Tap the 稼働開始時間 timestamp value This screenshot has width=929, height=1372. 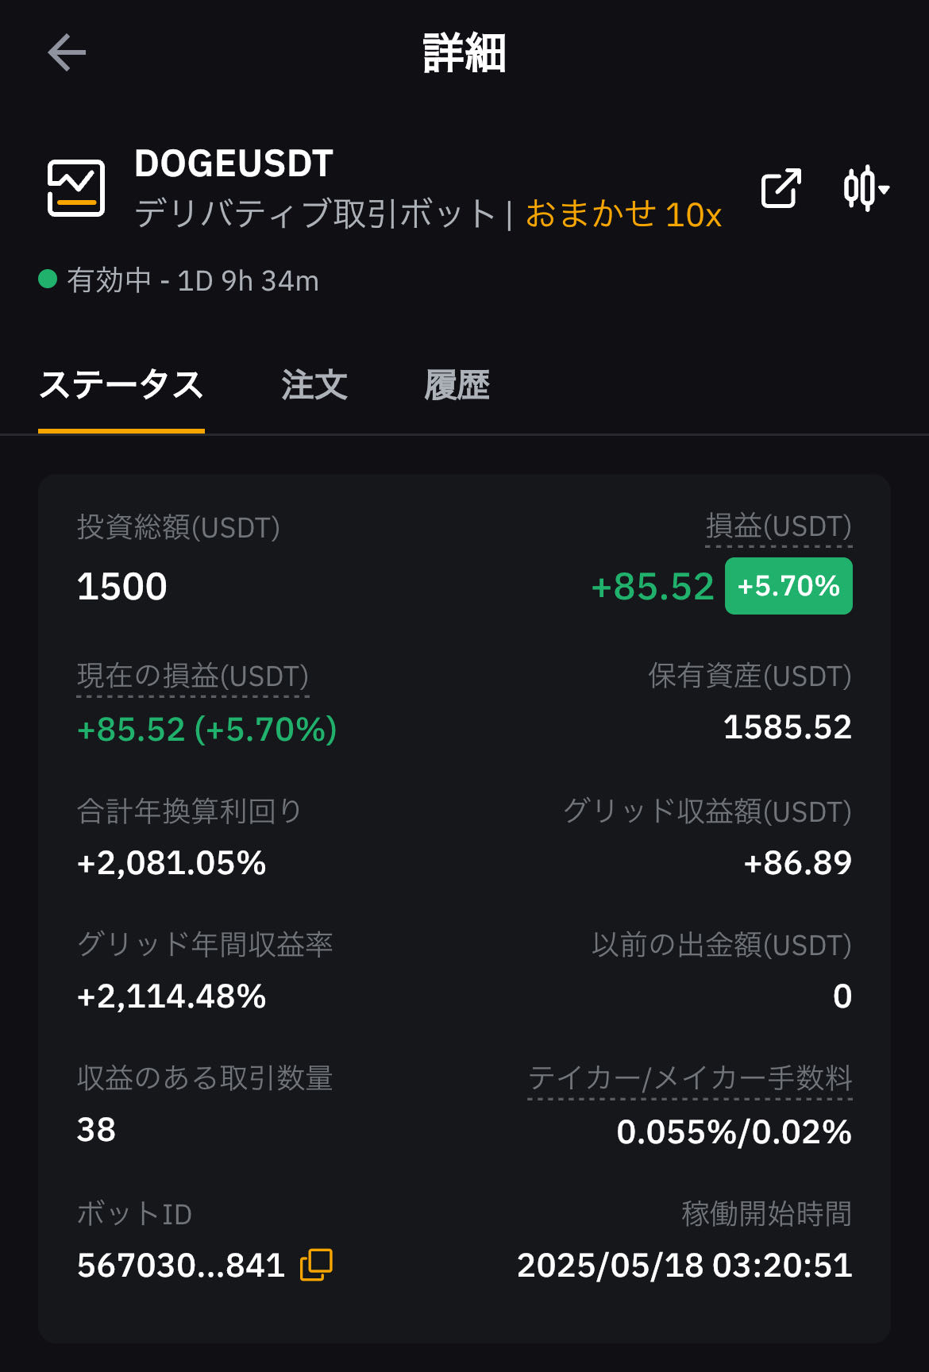click(x=684, y=1266)
